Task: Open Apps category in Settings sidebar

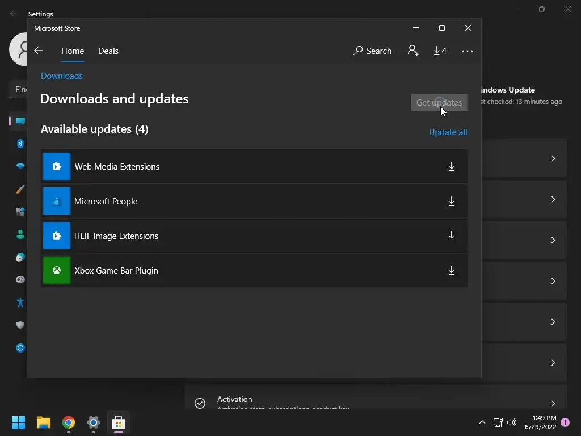Action: pyautogui.click(x=20, y=212)
